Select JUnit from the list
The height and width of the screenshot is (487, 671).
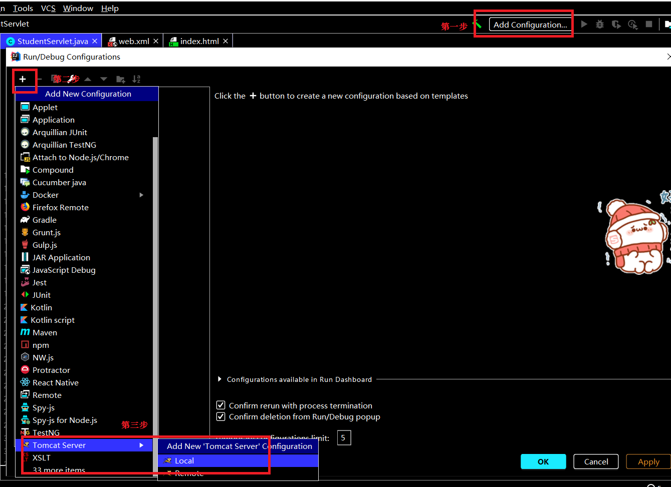[84, 295]
